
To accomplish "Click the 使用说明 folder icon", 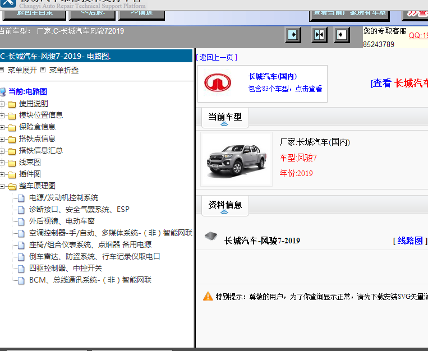I will [x=12, y=104].
